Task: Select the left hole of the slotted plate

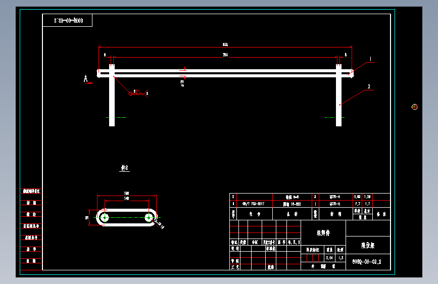Action: pyautogui.click(x=105, y=217)
